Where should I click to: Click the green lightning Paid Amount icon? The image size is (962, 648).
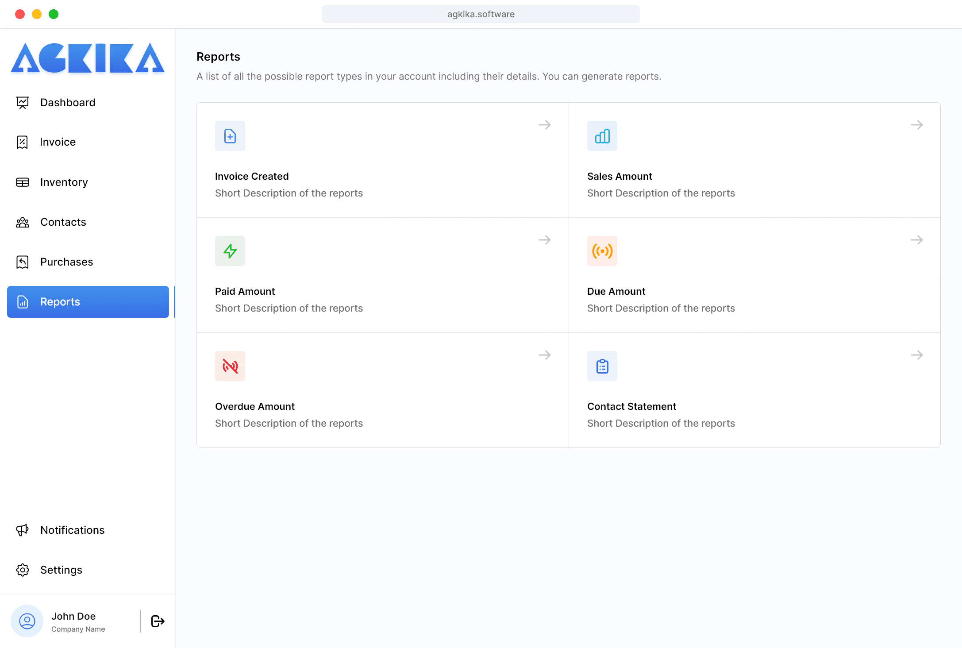click(230, 251)
